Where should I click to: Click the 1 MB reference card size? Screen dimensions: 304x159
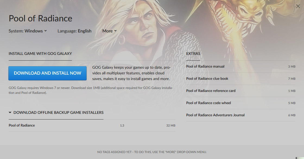[x=292, y=91]
